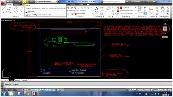Toggle layer lock padlock icon
Image resolution: width=173 pixels, height=97 pixels.
click(73, 14)
